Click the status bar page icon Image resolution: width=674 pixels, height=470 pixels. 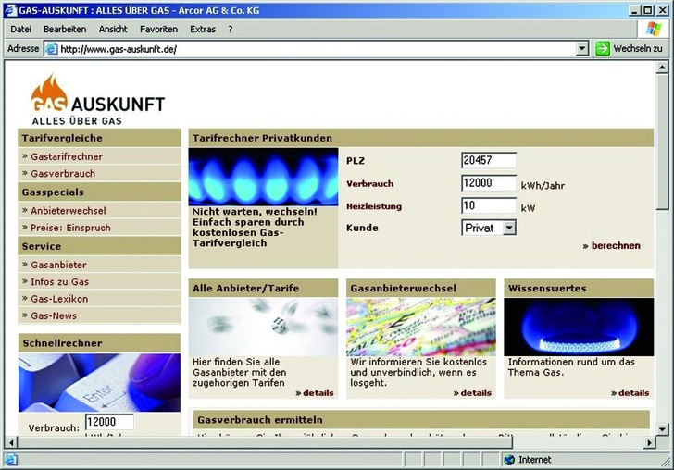pyautogui.click(x=10, y=460)
